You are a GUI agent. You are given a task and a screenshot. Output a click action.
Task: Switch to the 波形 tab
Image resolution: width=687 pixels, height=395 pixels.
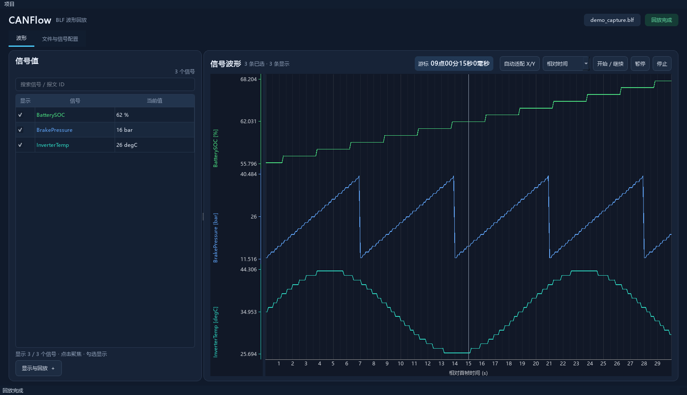pyautogui.click(x=21, y=38)
